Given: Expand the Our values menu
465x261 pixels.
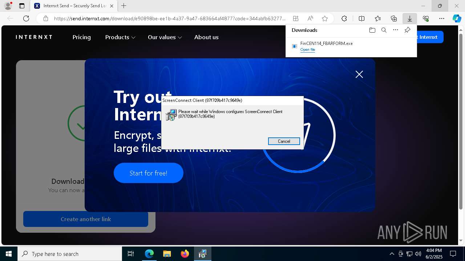Looking at the screenshot, I should [x=165, y=37].
